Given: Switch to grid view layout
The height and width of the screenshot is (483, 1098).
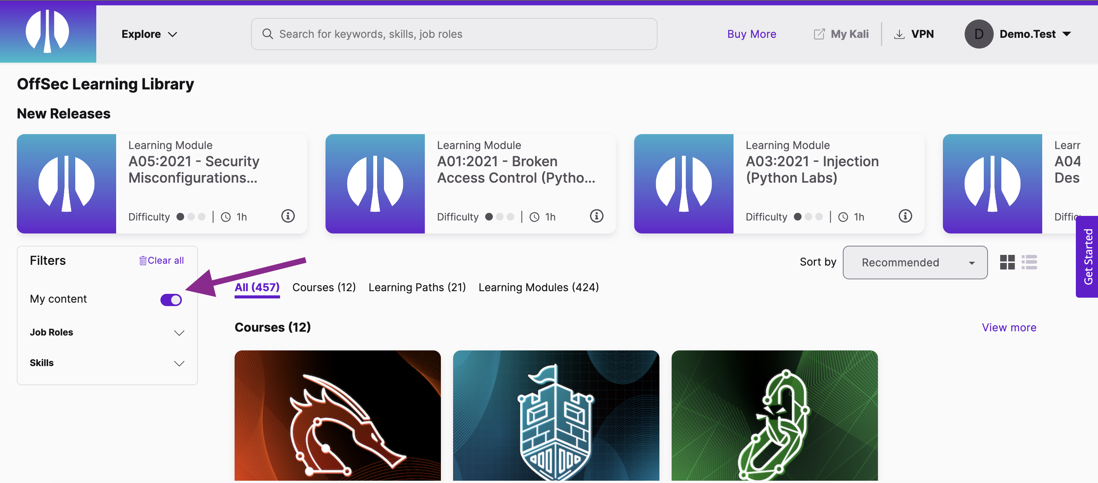Looking at the screenshot, I should (x=1007, y=262).
